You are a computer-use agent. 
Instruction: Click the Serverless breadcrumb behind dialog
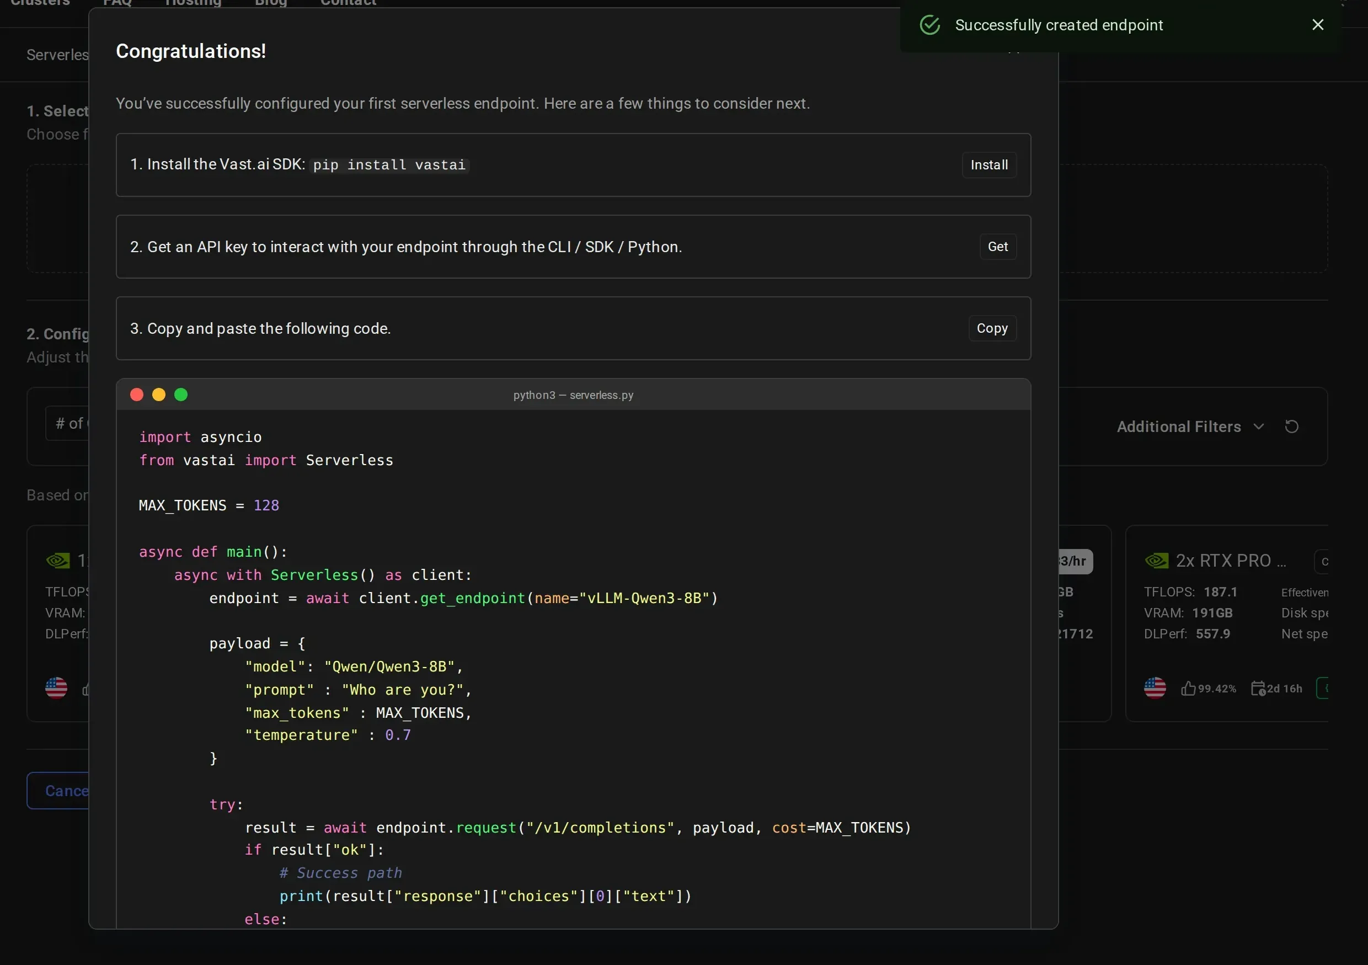[57, 55]
